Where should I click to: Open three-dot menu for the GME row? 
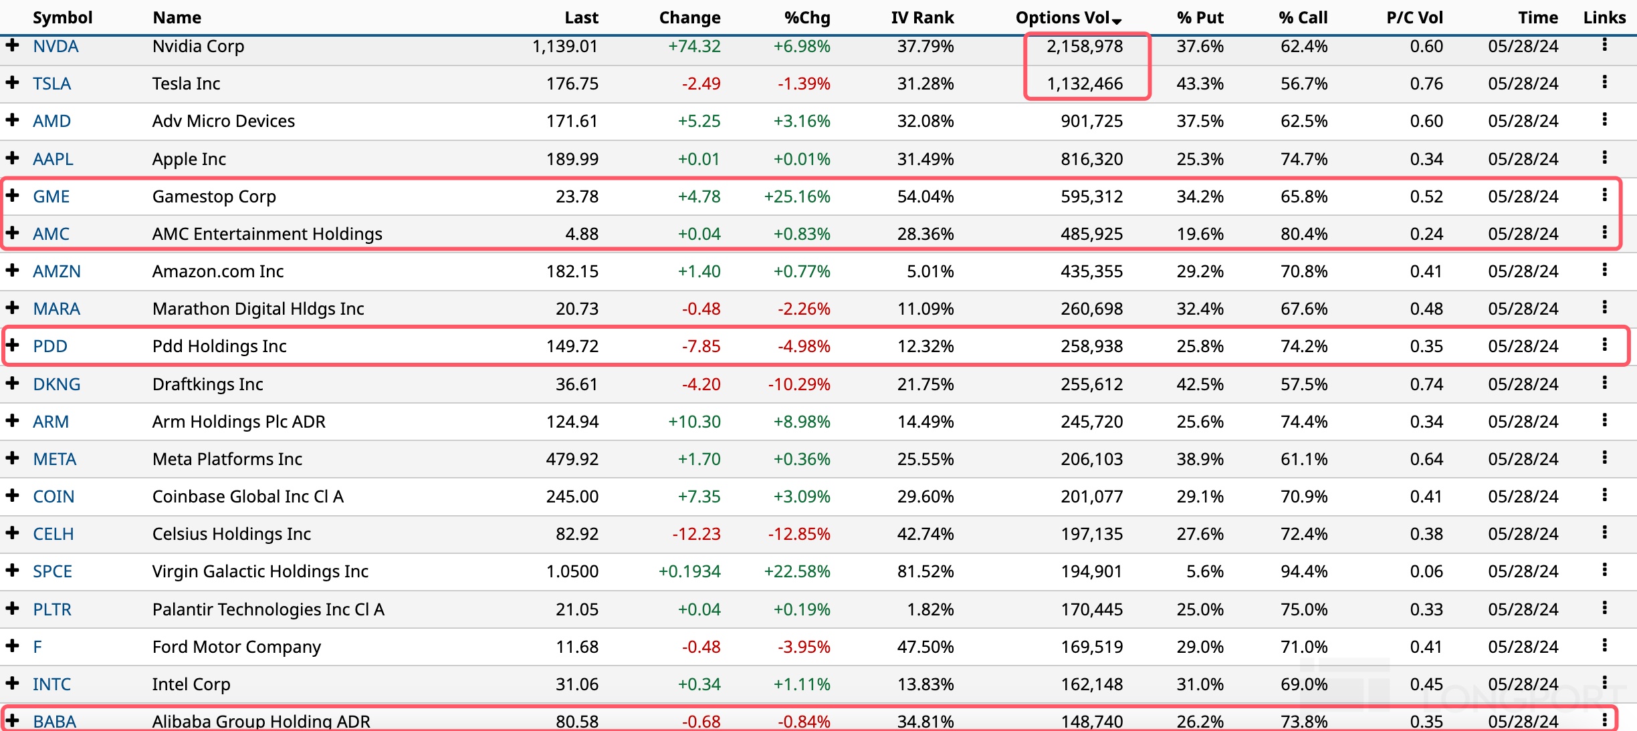[x=1604, y=195]
